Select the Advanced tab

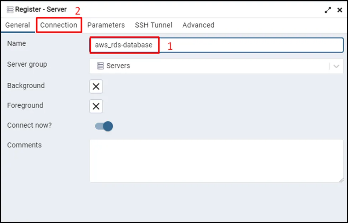[x=198, y=25]
